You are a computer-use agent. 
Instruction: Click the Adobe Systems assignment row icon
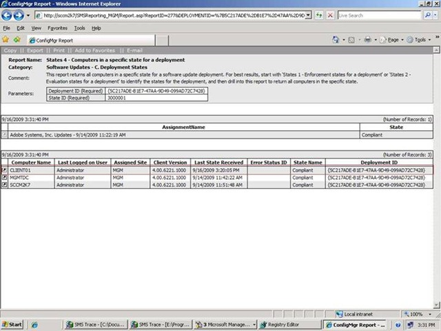tap(4, 135)
